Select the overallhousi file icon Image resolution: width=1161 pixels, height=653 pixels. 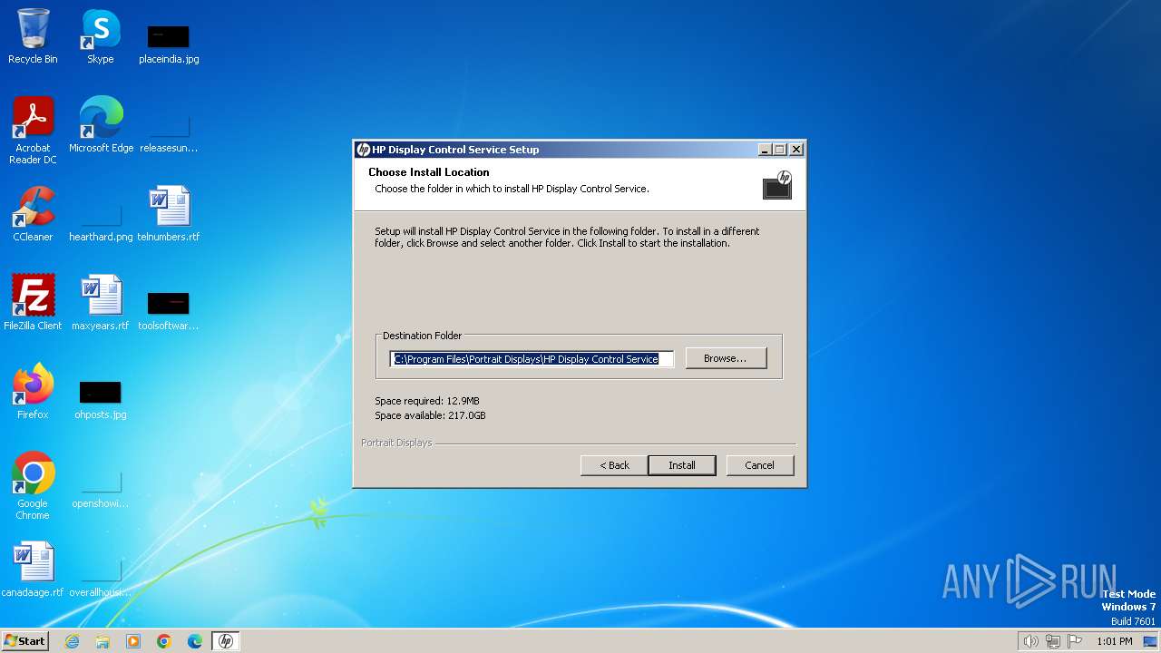click(101, 576)
